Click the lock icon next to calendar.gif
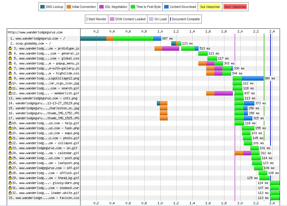287x206 pixels. (10, 153)
